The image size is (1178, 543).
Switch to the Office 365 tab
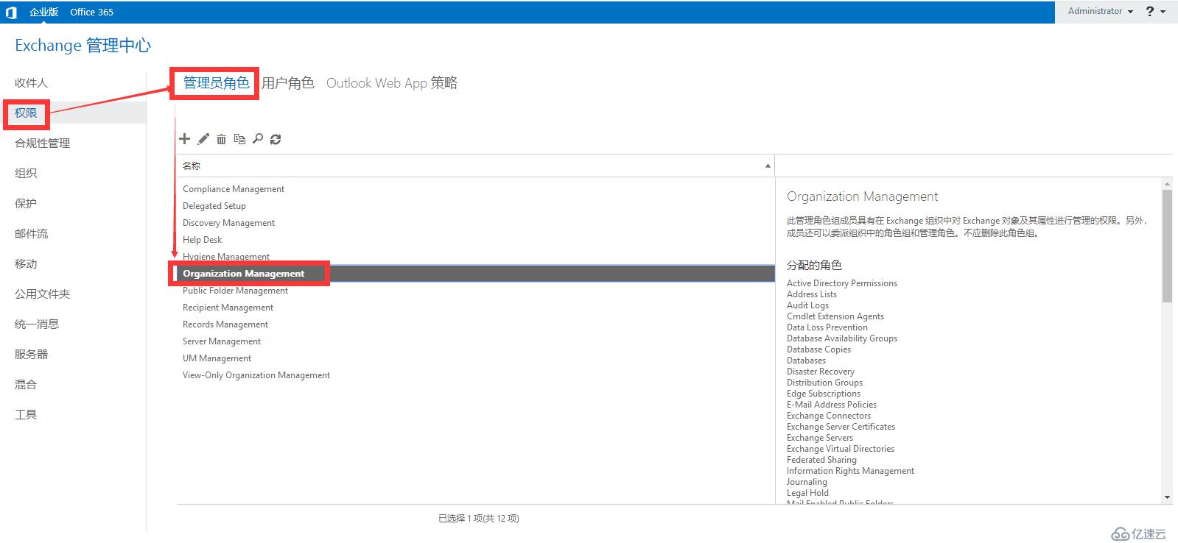pyautogui.click(x=91, y=12)
